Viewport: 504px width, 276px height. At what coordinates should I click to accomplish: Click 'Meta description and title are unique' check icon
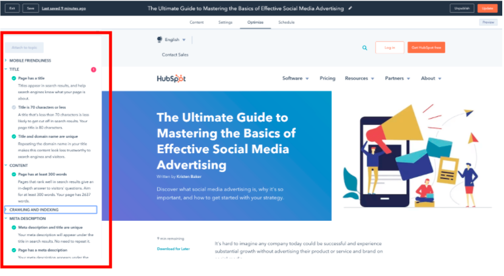click(14, 228)
